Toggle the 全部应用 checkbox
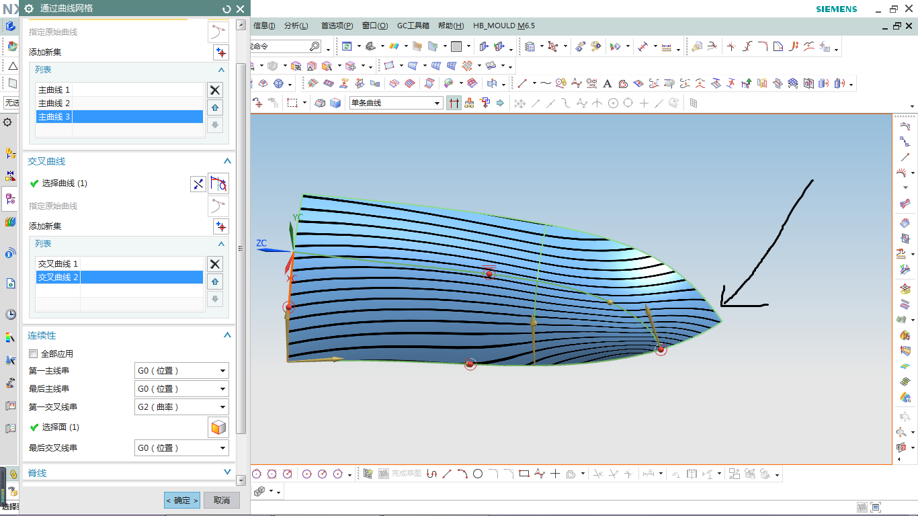The width and height of the screenshot is (918, 516). [33, 354]
